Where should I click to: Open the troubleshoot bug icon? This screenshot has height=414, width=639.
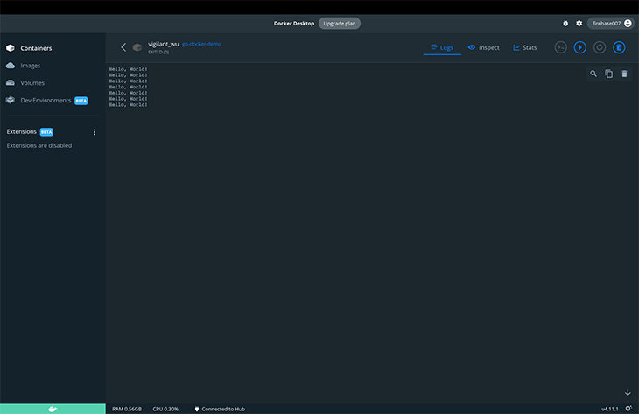click(x=565, y=24)
